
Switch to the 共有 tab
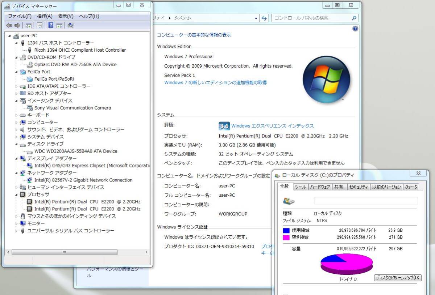tap(339, 187)
